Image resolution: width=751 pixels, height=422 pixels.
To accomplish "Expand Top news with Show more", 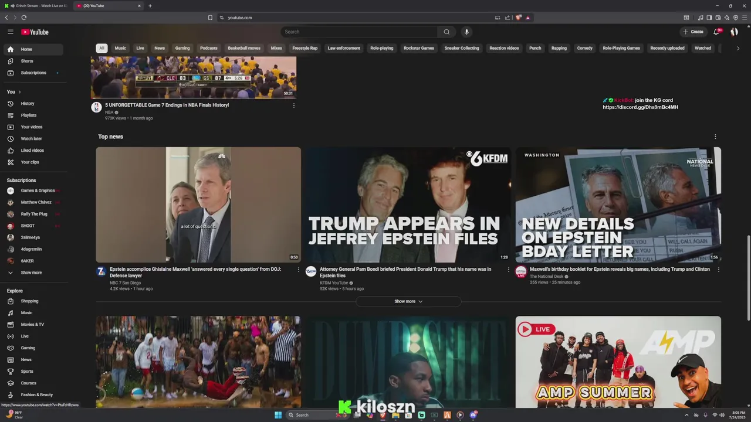I will point(408,301).
